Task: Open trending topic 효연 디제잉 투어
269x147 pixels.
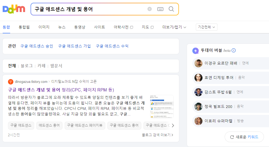Action: click(219, 78)
